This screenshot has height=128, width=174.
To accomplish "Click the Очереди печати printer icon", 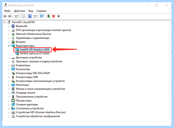I will coord(13,93).
